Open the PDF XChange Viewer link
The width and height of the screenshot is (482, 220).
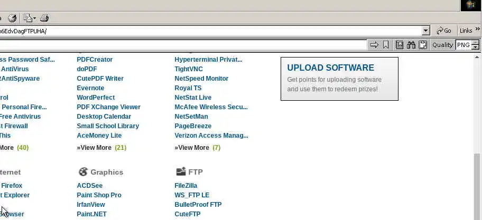(108, 107)
